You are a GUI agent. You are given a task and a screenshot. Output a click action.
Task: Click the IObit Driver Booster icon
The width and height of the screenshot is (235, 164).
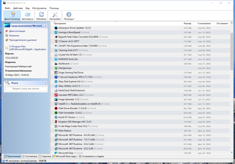pos(56,108)
